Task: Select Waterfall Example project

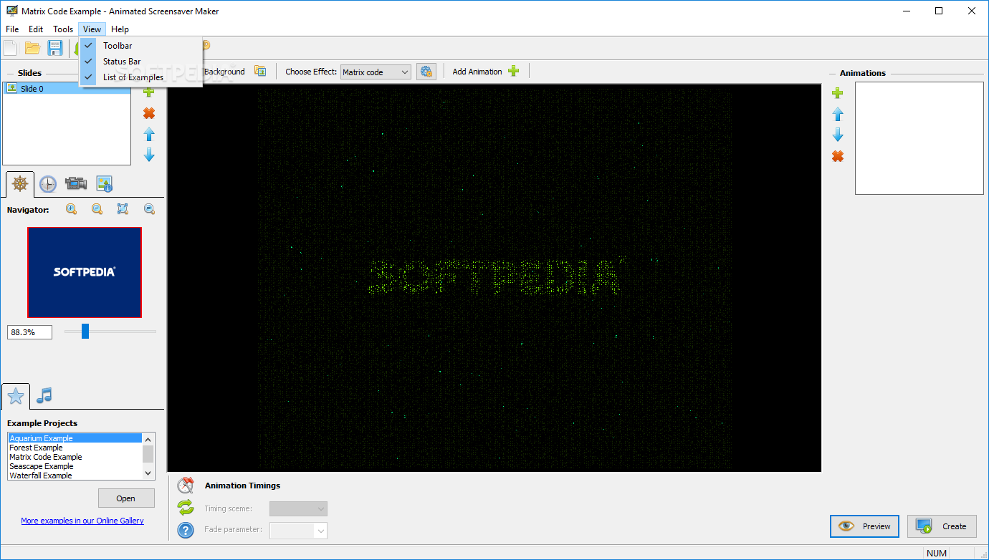Action: 75,475
